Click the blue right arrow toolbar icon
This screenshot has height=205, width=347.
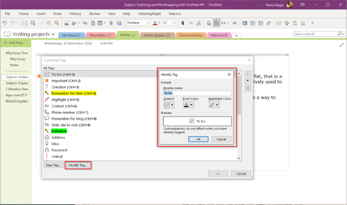pos(190,23)
